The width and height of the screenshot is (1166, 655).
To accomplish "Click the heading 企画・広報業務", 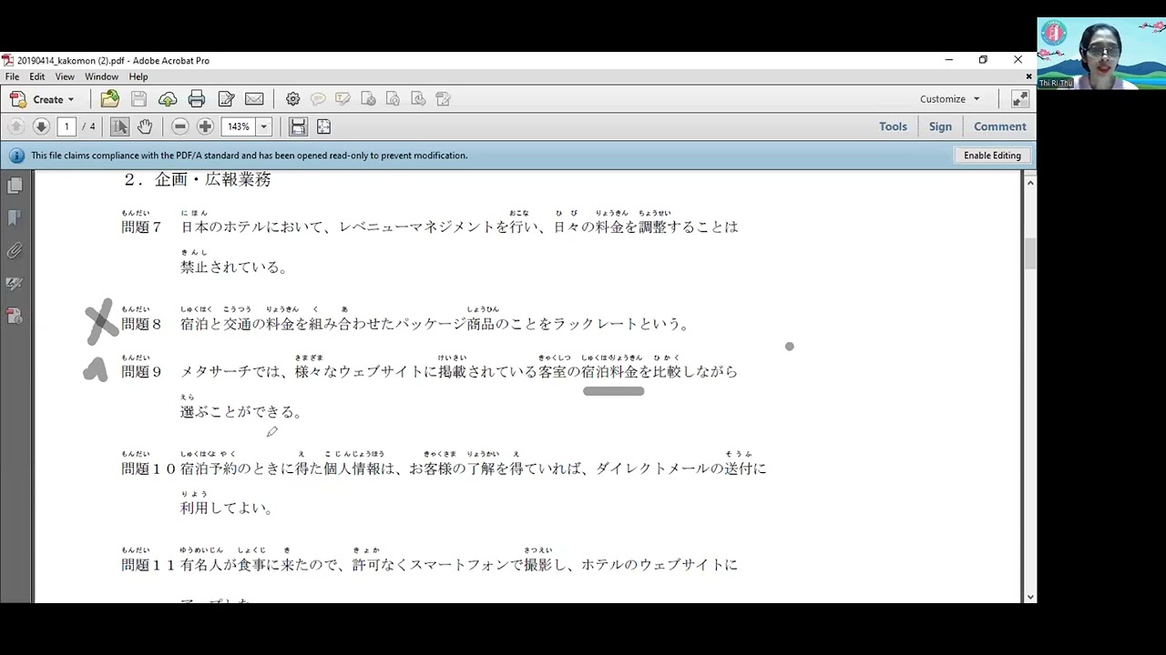I will tap(213, 180).
